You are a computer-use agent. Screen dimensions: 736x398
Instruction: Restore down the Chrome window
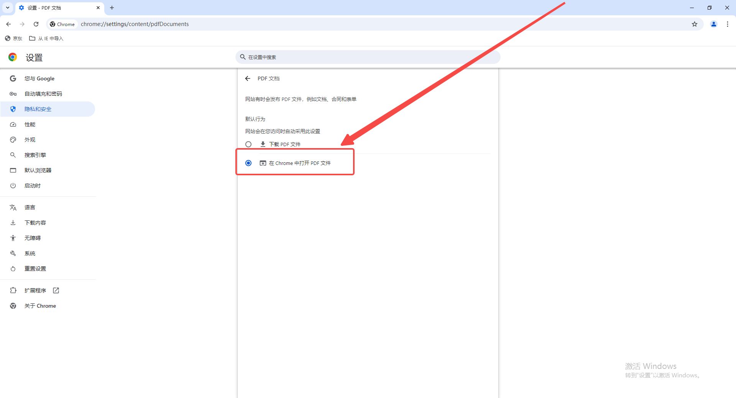[710, 8]
